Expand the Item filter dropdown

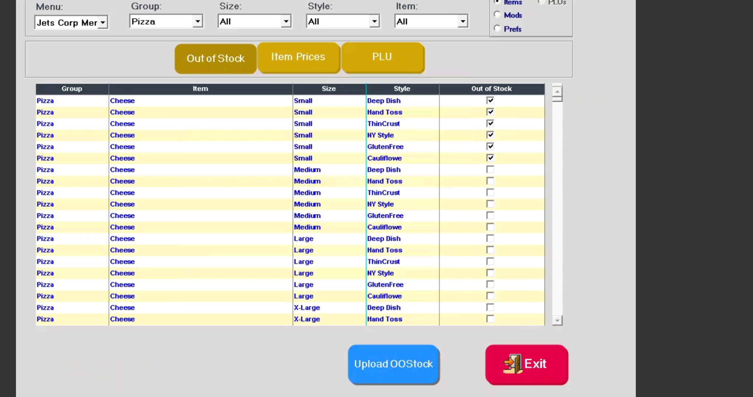coord(463,21)
